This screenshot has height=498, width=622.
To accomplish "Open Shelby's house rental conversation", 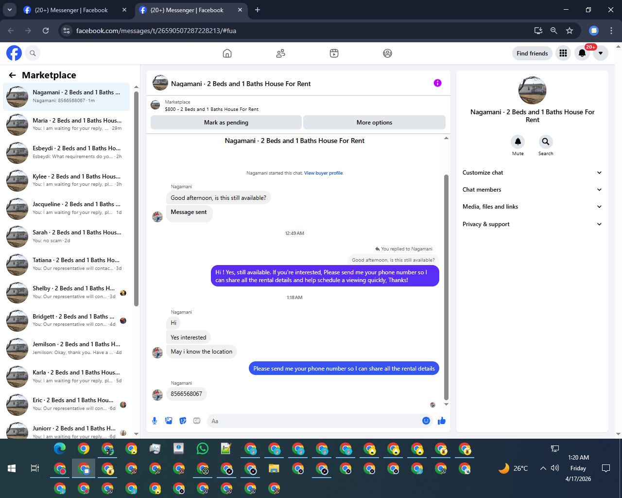I will [x=67, y=292].
